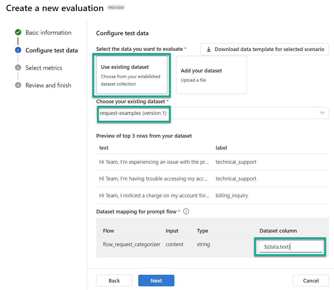The image size is (334, 290).
Task: Cancel the evaluation creation
Action: pyautogui.click(x=311, y=281)
